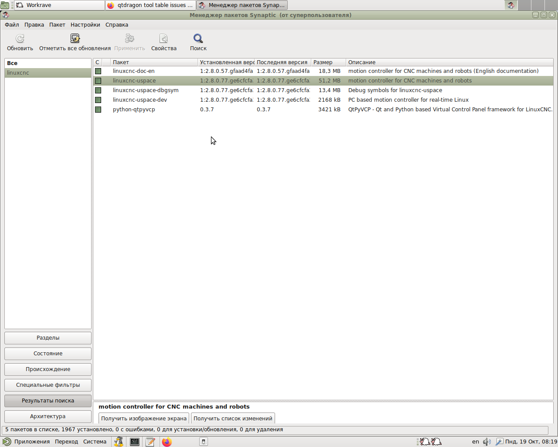558x447 pixels.
Task: Click the en keyboard layout indicator
Action: pyautogui.click(x=476, y=442)
